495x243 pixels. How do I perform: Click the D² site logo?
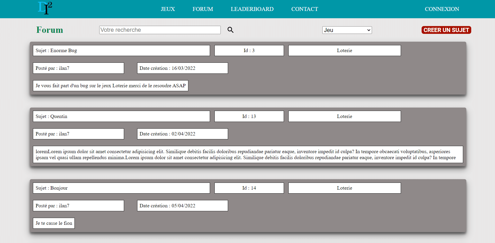click(45, 8)
